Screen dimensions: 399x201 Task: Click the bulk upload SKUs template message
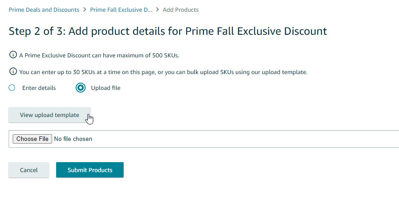(163, 72)
